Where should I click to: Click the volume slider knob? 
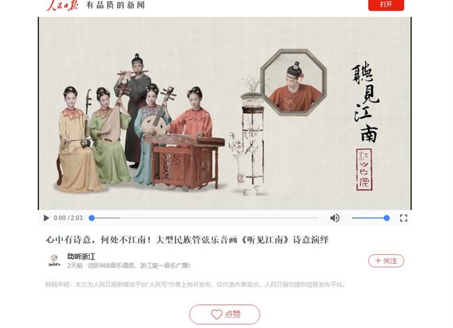pyautogui.click(x=387, y=218)
